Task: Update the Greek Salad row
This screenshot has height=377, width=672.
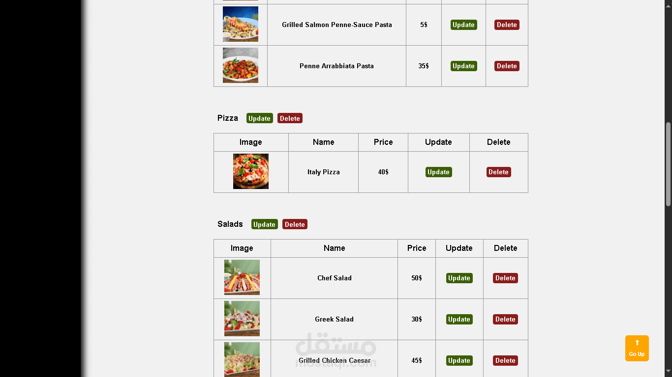Action: tap(459, 319)
